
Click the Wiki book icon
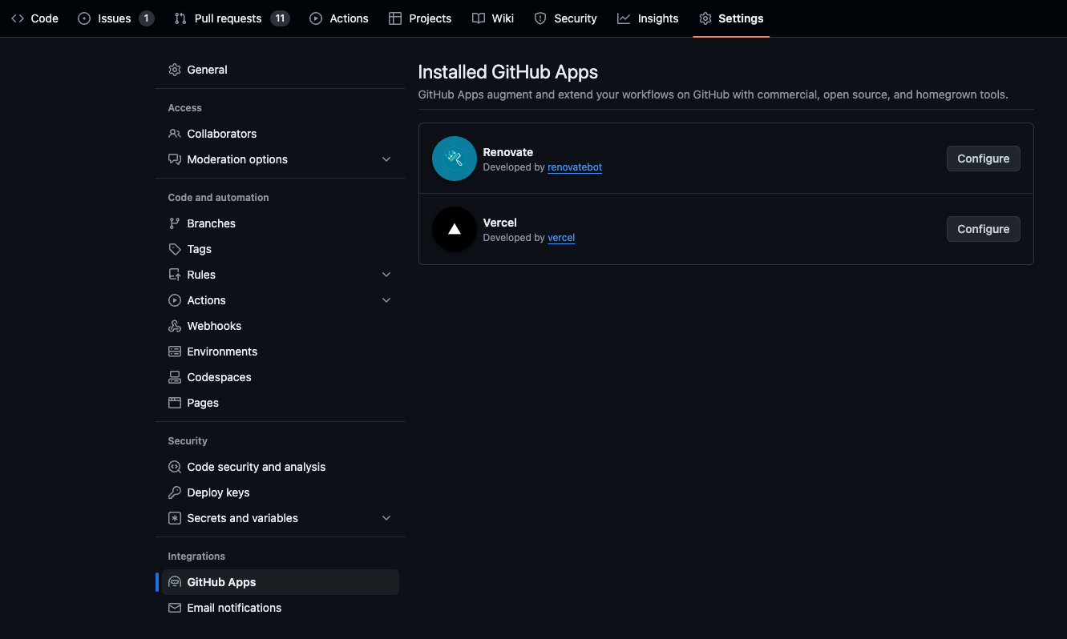(x=479, y=18)
